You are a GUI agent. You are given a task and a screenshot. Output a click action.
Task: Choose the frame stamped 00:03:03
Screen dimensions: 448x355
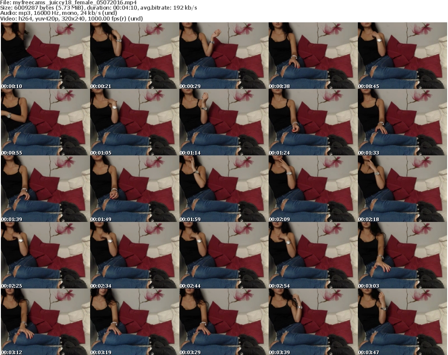coord(402,255)
